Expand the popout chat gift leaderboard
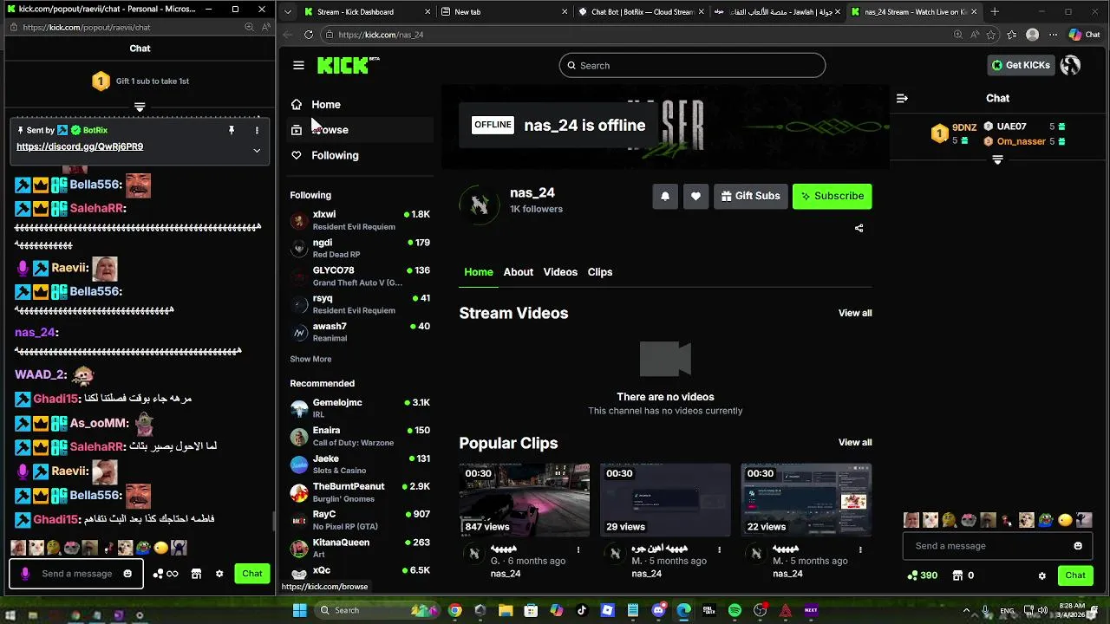The height and width of the screenshot is (624, 1110). [139, 107]
